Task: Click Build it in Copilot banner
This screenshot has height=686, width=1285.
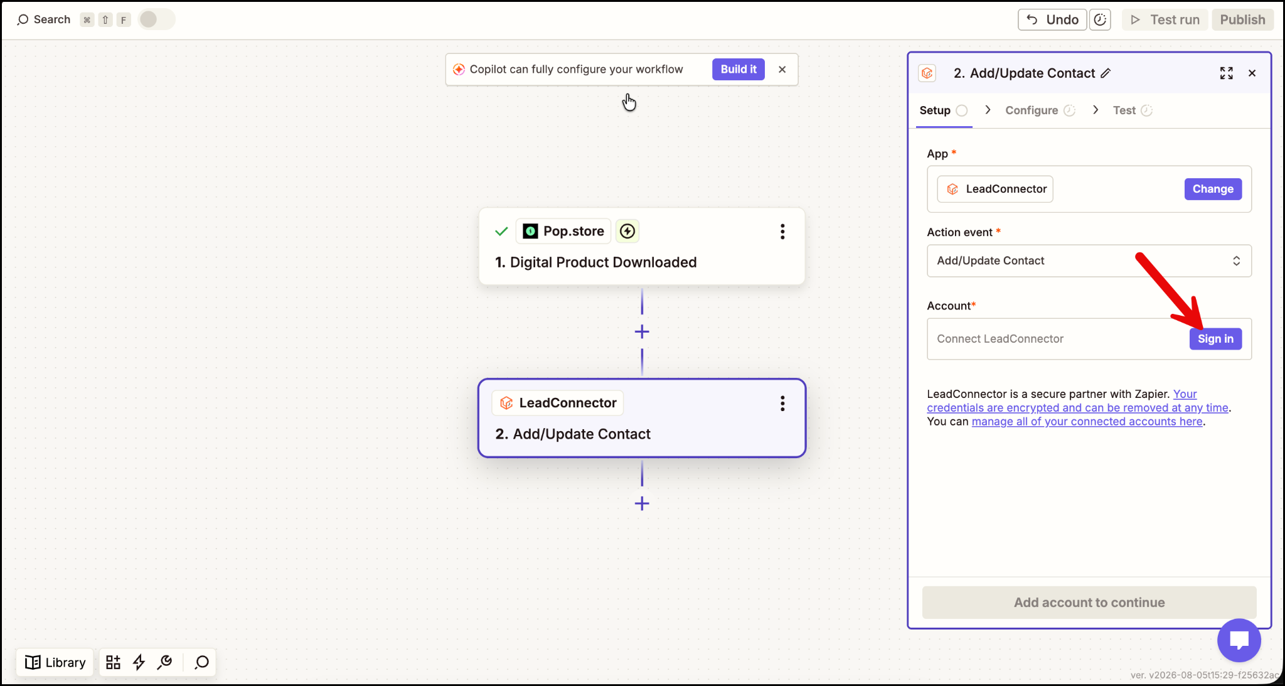Action: (738, 69)
